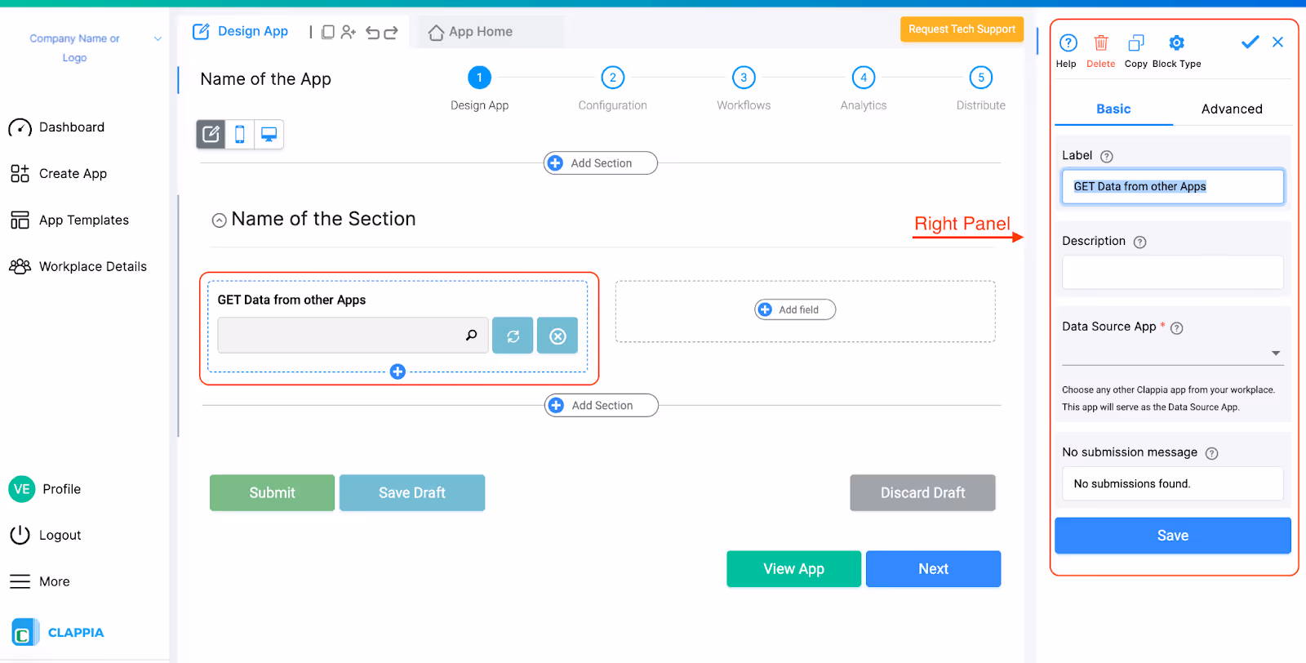Go to step 2 Configuration
Image resolution: width=1306 pixels, height=663 pixels.
[x=613, y=78]
